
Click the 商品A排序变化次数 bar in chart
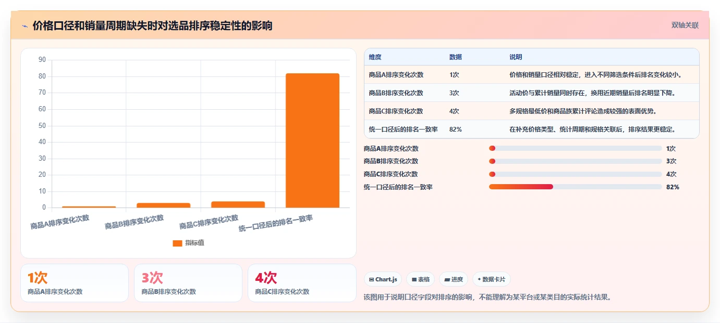pyautogui.click(x=89, y=206)
